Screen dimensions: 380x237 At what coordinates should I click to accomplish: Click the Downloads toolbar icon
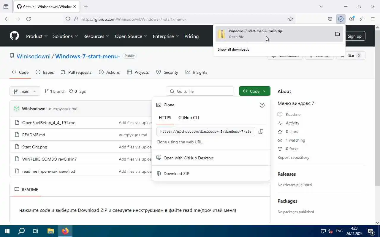click(x=341, y=19)
